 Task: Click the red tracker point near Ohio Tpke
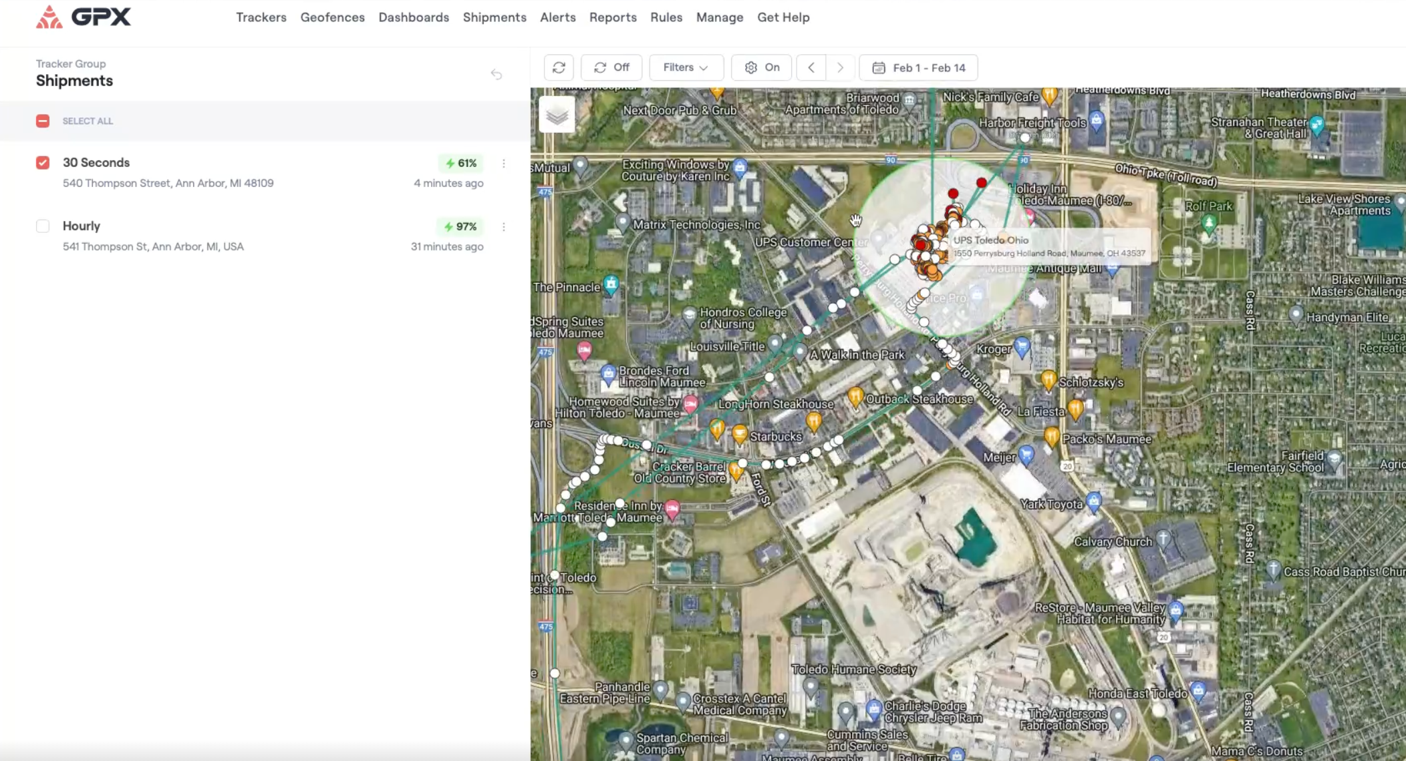point(981,182)
